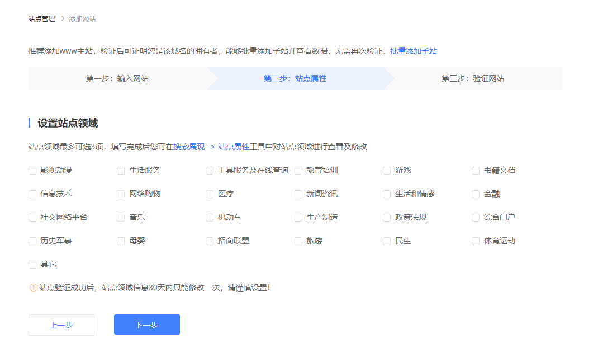Click the 第一步：输入网站 step tab

pos(117,79)
